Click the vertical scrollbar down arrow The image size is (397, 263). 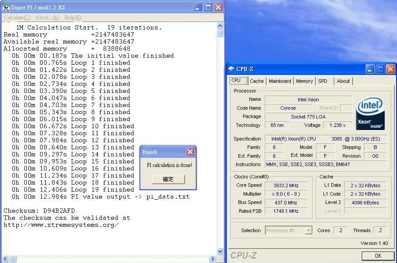pyautogui.click(x=220, y=252)
